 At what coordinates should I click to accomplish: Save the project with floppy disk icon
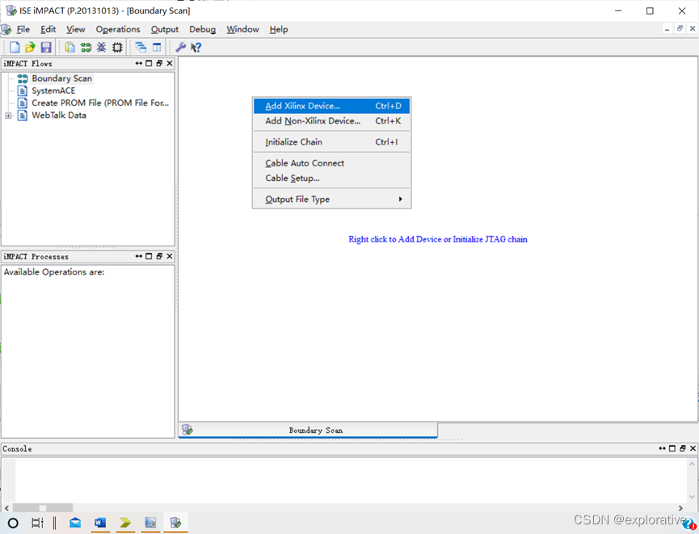[x=46, y=47]
